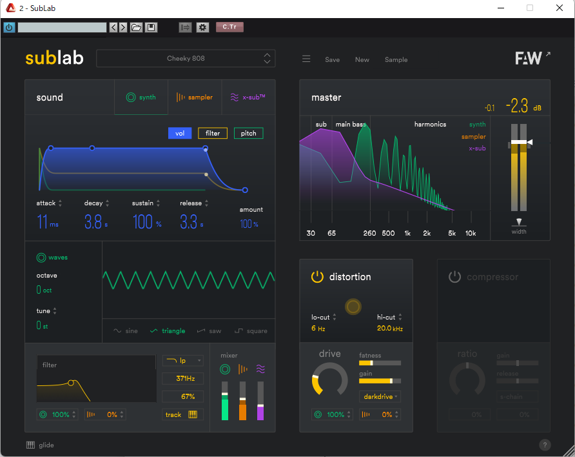
Task: Adjust the sustain stepper arrows
Action: pyautogui.click(x=158, y=203)
